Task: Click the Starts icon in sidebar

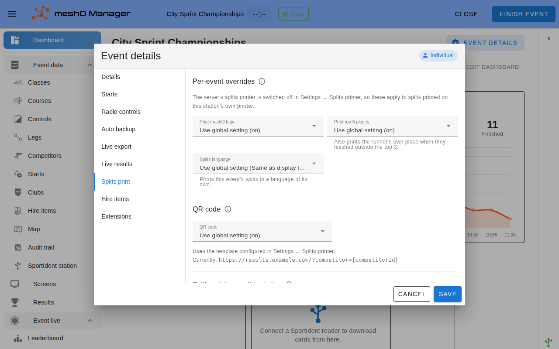Action: click(18, 174)
